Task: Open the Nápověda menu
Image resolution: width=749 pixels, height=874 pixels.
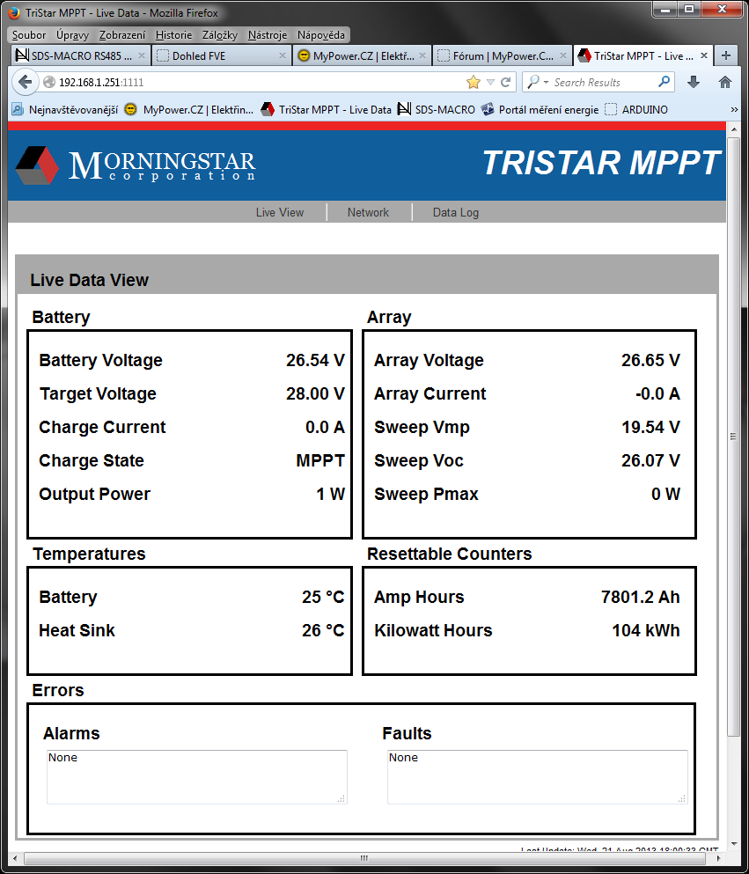Action: [321, 35]
